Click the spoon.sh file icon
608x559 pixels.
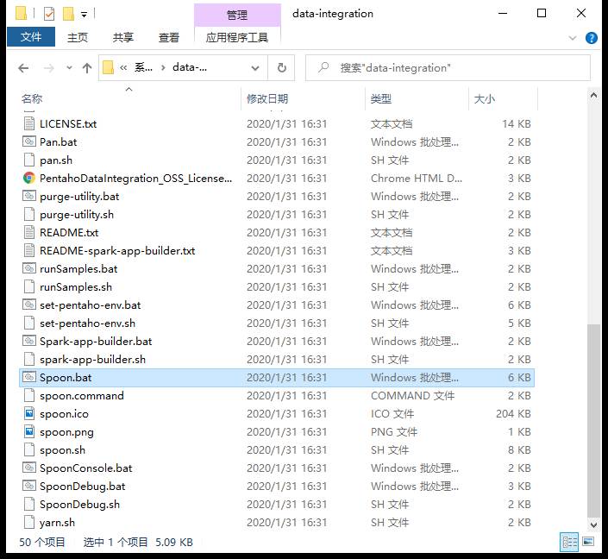(x=29, y=449)
